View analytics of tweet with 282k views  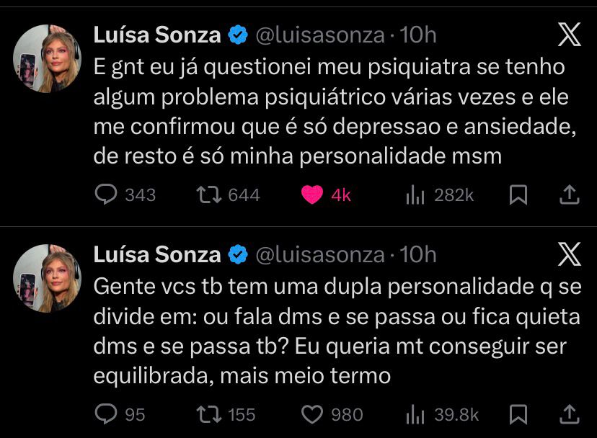tap(415, 195)
